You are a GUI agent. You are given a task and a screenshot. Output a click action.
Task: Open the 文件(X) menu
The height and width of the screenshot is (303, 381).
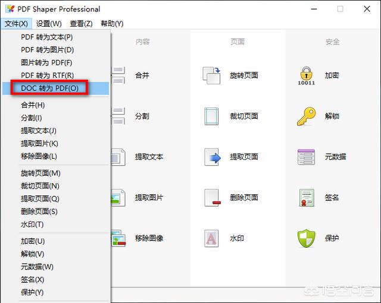[x=16, y=24]
